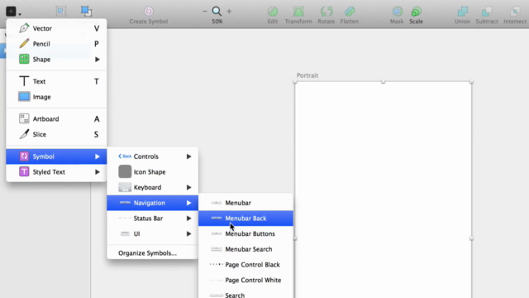Expand the Insert button dropdown arrow
Screen dimensions: 529x298
pos(20,14)
